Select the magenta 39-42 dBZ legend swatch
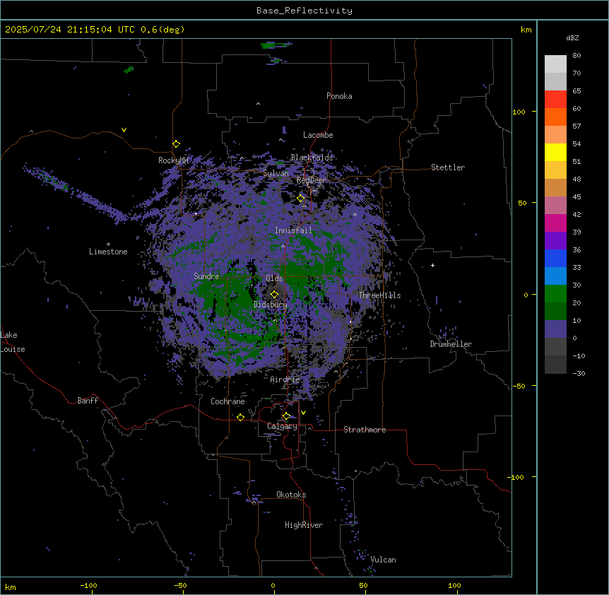The width and height of the screenshot is (609, 595). 555,223
